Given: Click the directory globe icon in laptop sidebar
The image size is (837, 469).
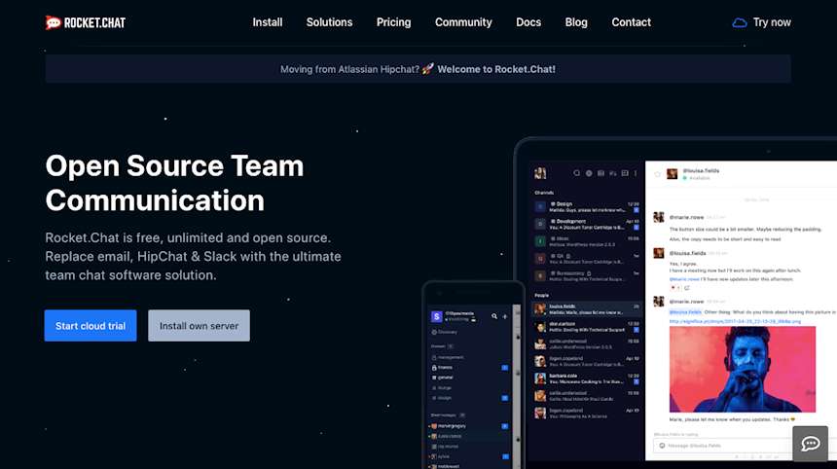Looking at the screenshot, I should [x=589, y=173].
